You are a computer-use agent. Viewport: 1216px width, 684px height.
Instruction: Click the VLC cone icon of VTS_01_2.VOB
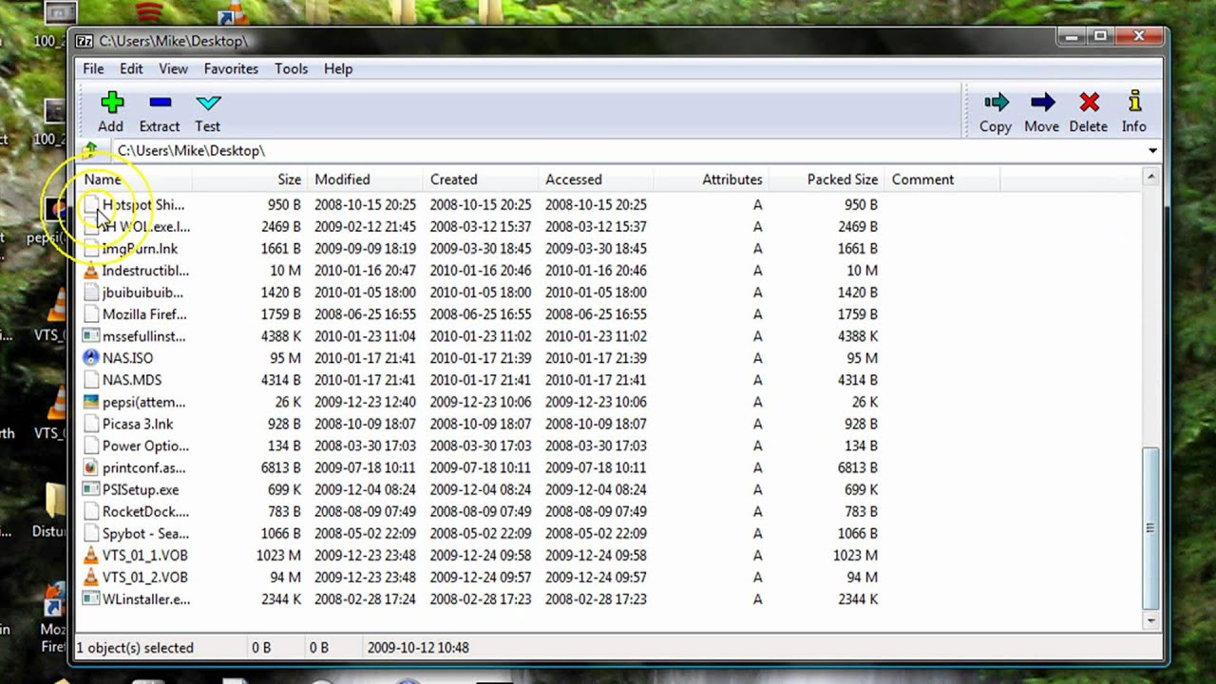click(x=91, y=577)
